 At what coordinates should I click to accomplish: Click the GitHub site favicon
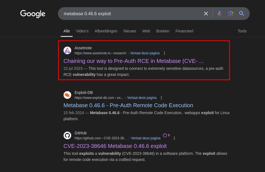(x=67, y=135)
